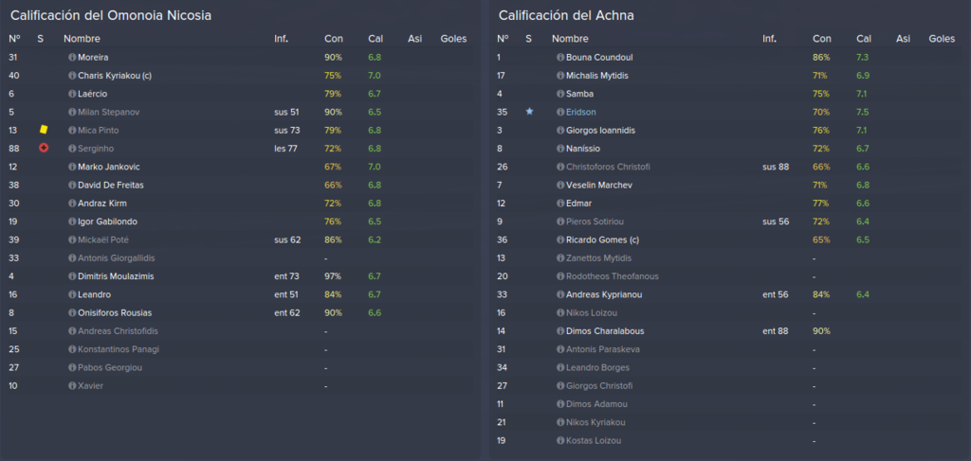Open Charis Kyriakou's player profile
Image resolution: width=971 pixels, height=461 pixels.
115,76
